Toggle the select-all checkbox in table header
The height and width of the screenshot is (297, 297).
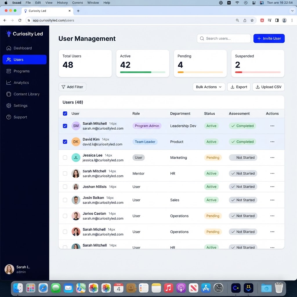tap(65, 113)
